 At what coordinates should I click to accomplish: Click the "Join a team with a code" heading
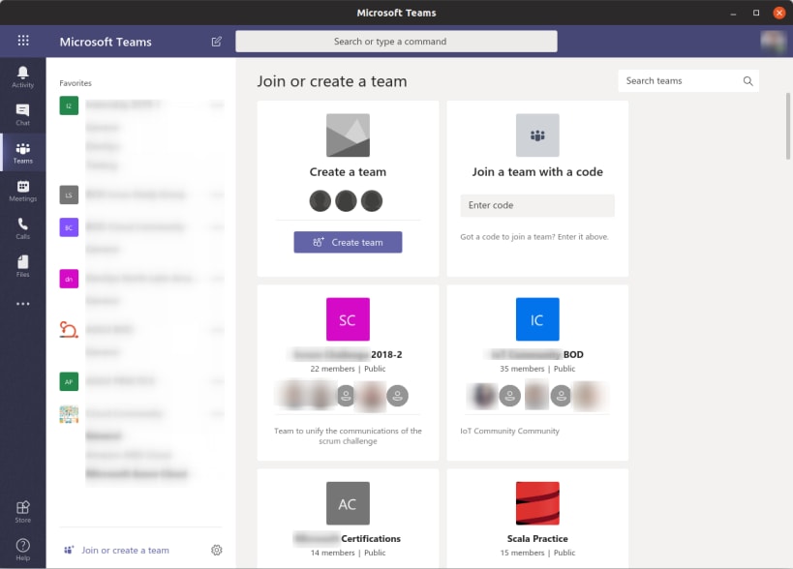537,172
